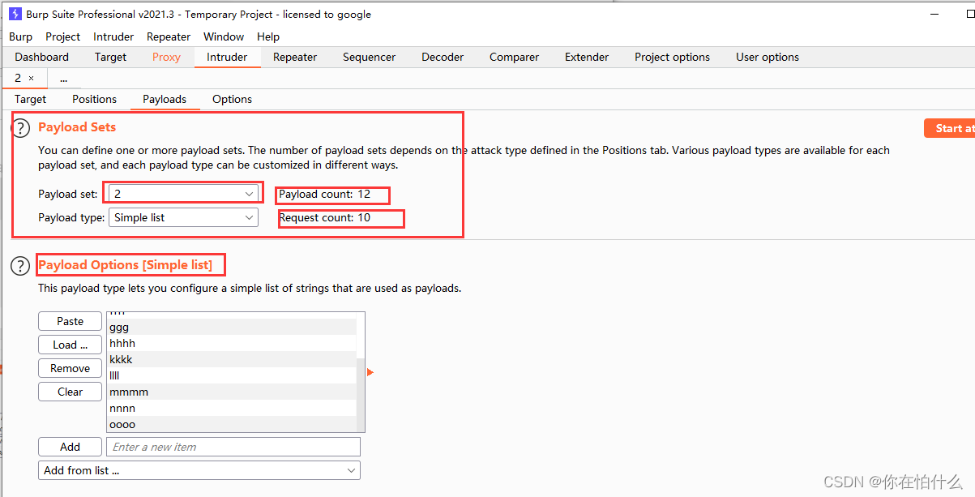Switch to the Dashboard tab
Screen dimensions: 975x497
pos(42,57)
